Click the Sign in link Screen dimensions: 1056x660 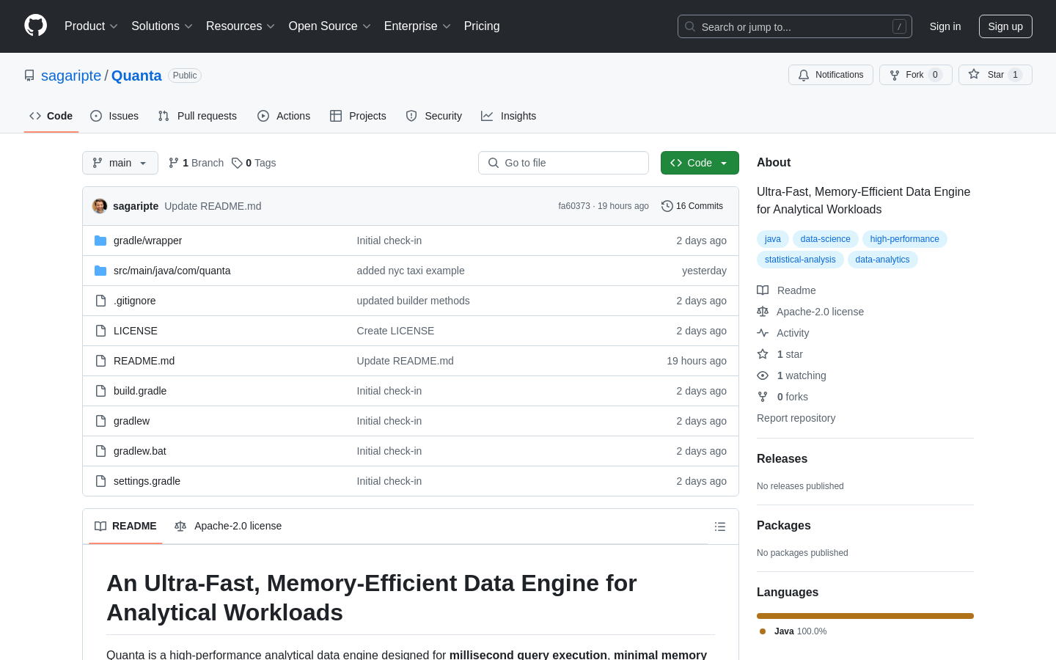[x=945, y=26]
